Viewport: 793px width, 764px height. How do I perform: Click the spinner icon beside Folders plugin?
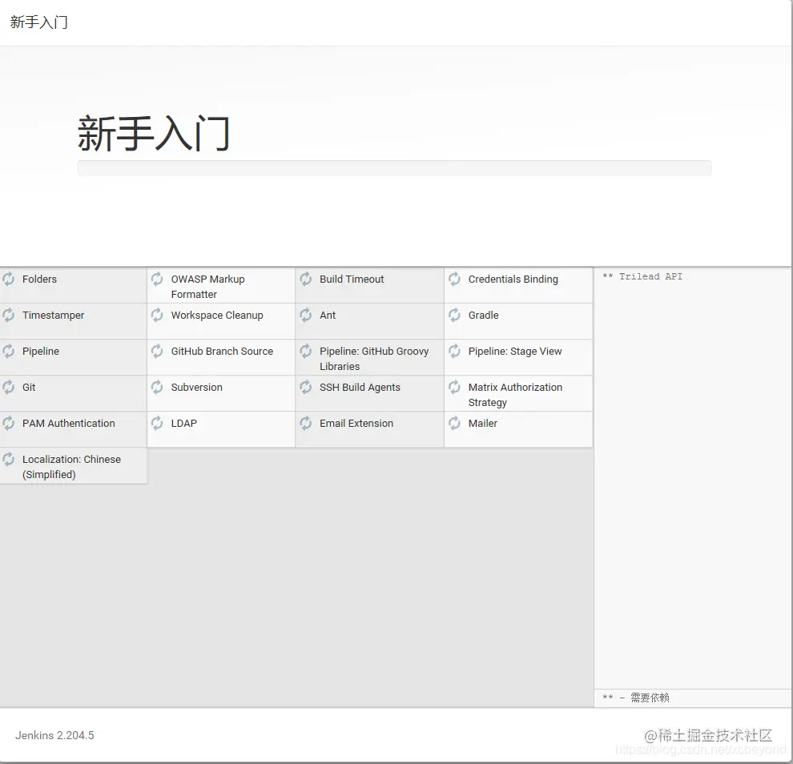[8, 279]
